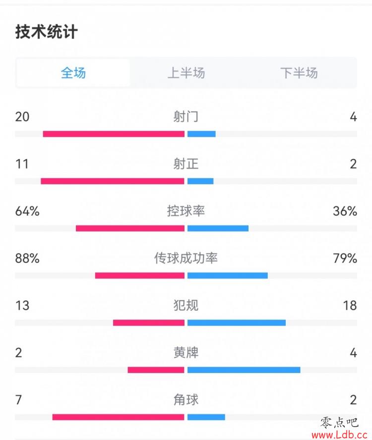Click the blue 射门 bar
This screenshot has height=440, width=372.
201,134
